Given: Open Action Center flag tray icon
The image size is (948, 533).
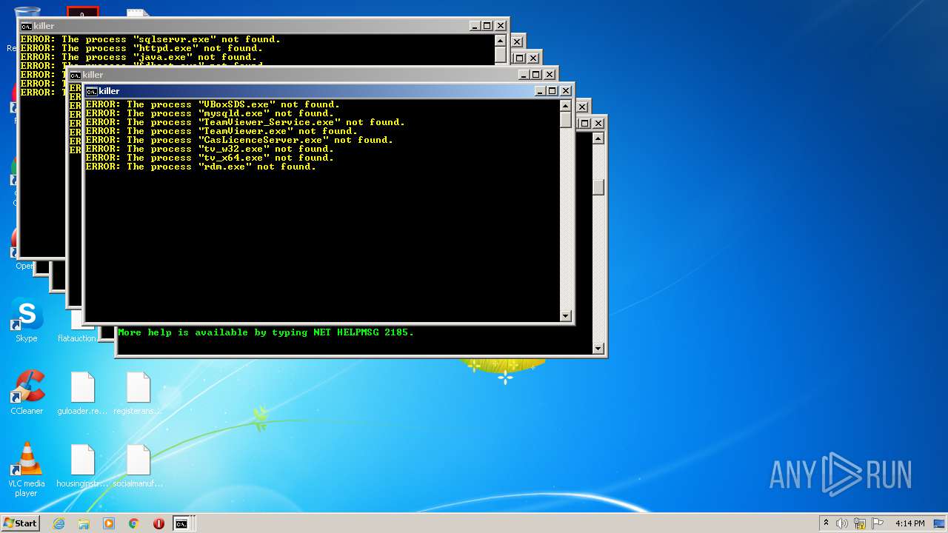Looking at the screenshot, I should pyautogui.click(x=878, y=523).
